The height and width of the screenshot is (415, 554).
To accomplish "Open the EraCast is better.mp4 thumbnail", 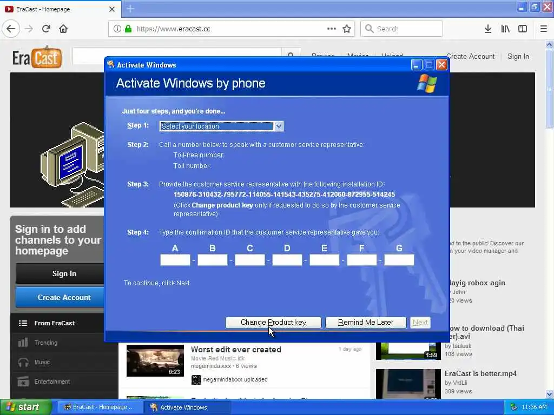I will click(408, 384).
